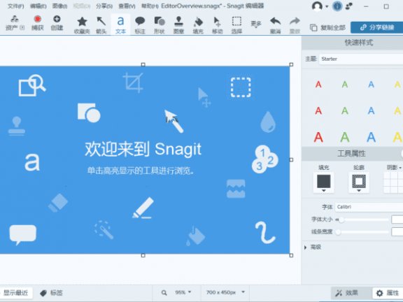Open the 查看 view menu

127,6
